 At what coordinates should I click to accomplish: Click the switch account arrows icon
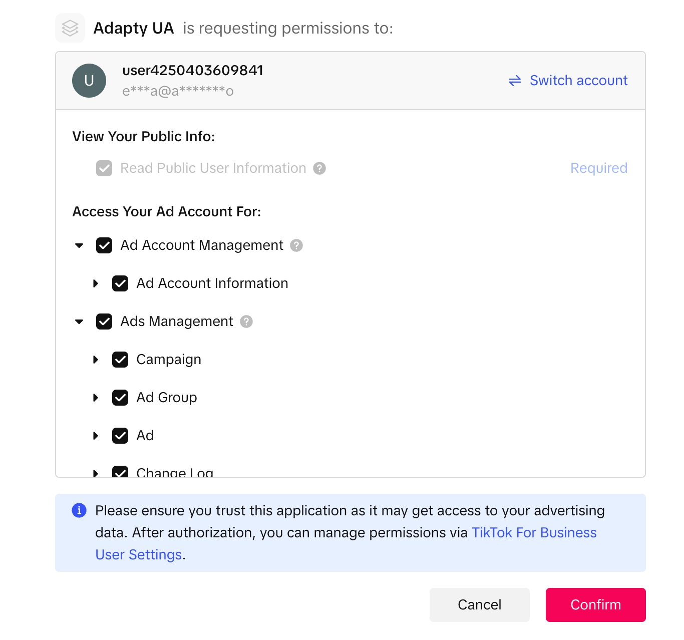click(514, 81)
